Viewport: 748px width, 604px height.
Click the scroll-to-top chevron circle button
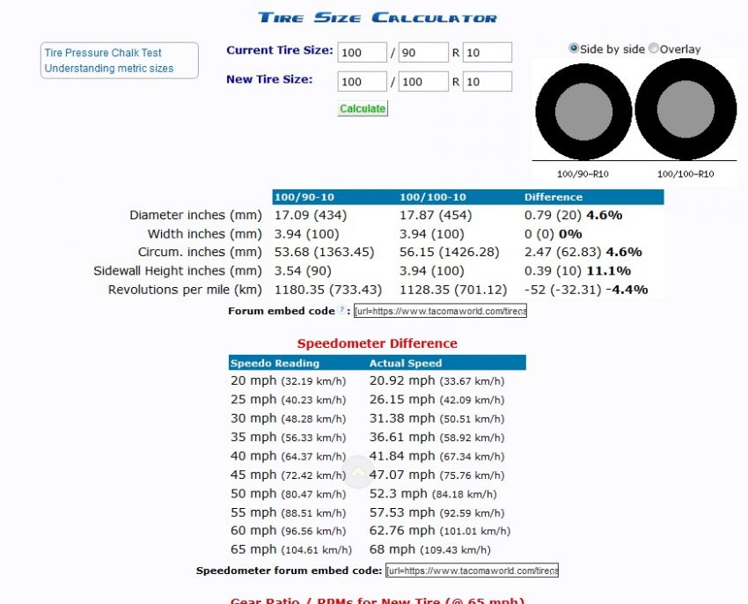coord(358,472)
